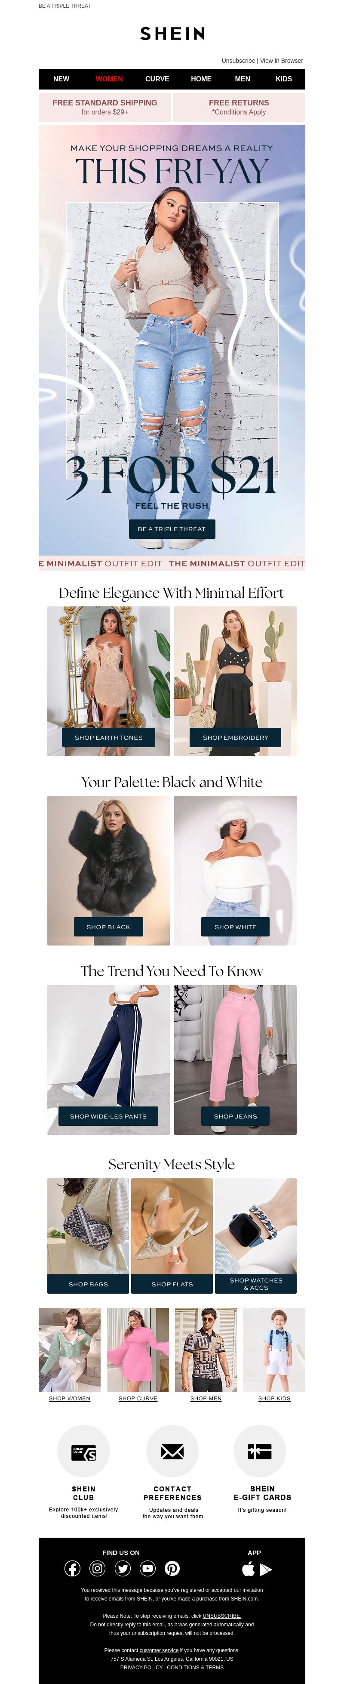This screenshot has height=1684, width=344.
Task: Follow the PRIVACY POLICY footer link
Action: pyautogui.click(x=141, y=1667)
